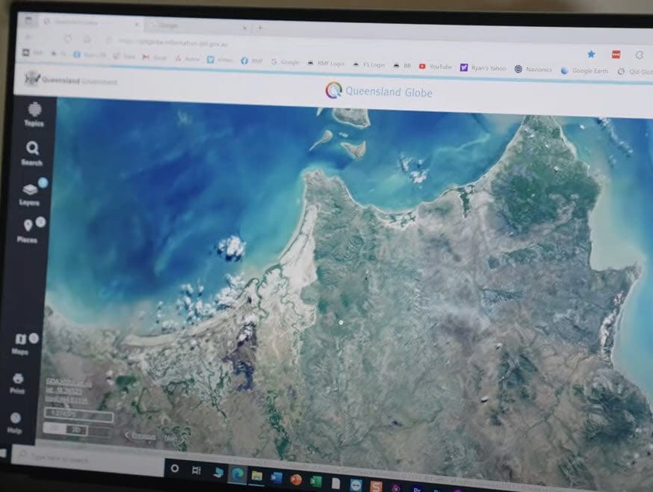
Task: Click the bookmark star in address bar
Action: [x=590, y=54]
